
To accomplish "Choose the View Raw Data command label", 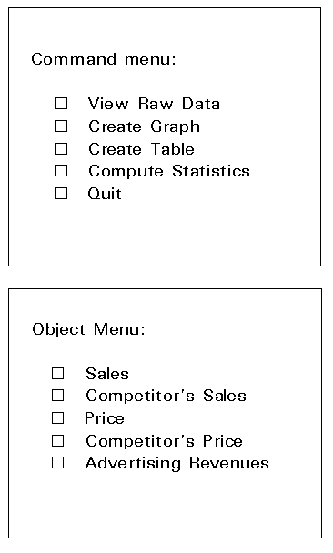I will (x=154, y=104).
